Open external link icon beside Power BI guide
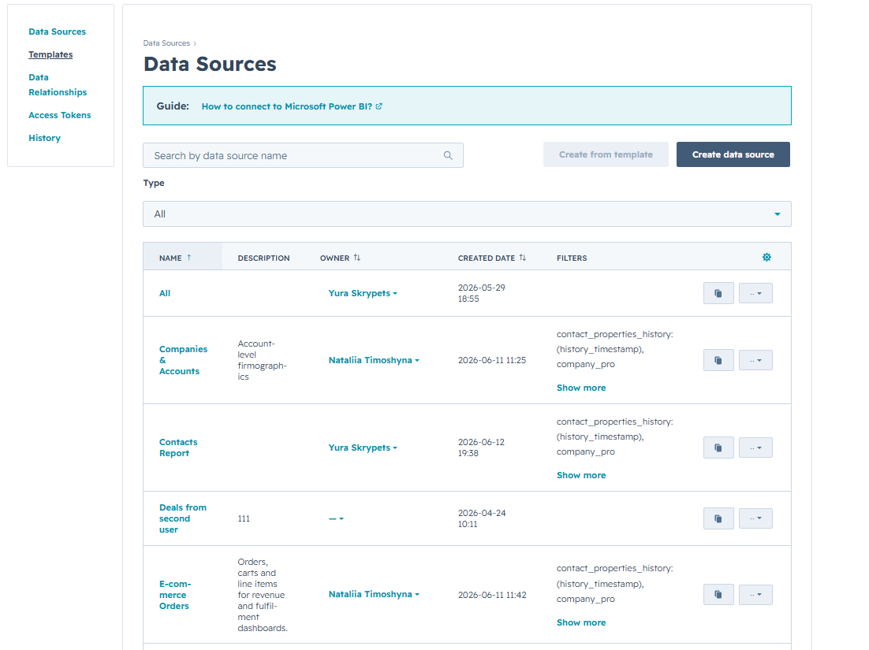The image size is (869, 650). (379, 106)
